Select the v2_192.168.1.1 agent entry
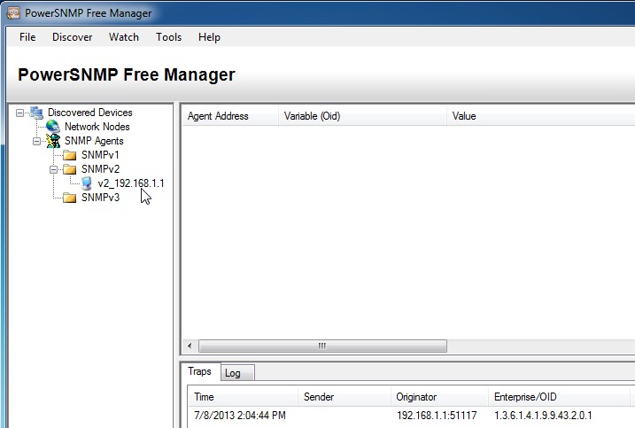635x428 pixels. tap(131, 183)
